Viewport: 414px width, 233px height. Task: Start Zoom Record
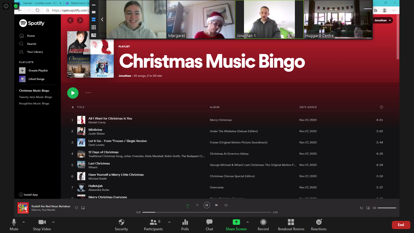click(x=263, y=225)
